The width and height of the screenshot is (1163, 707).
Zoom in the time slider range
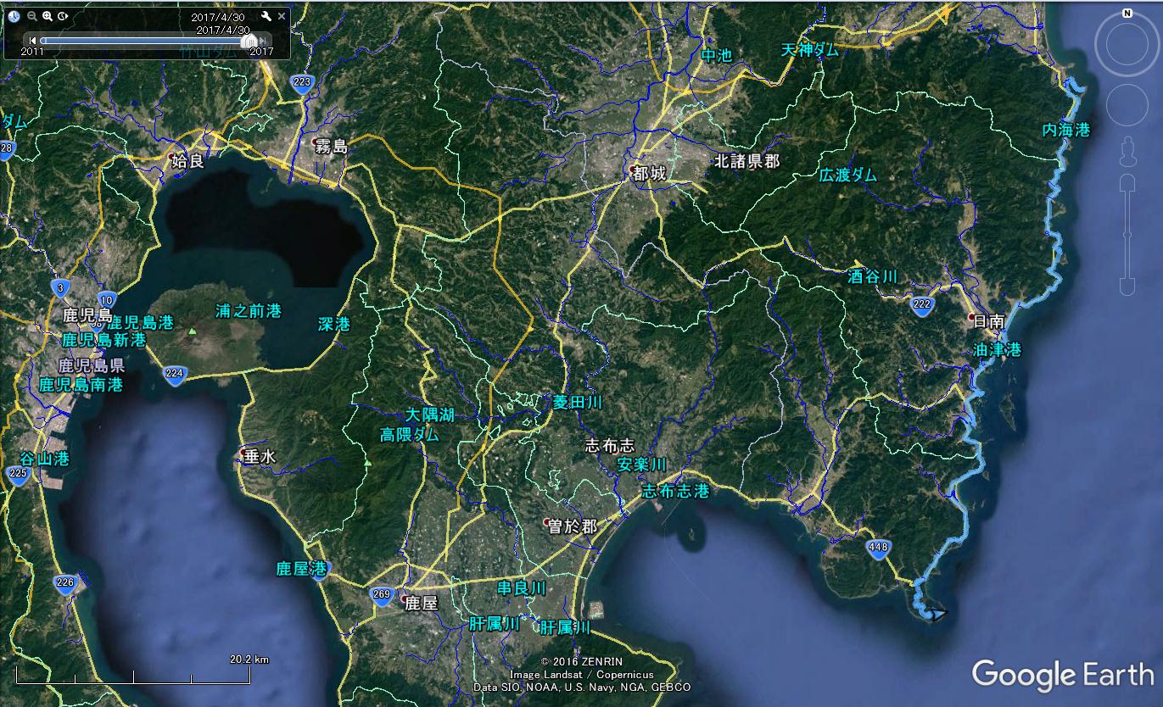[48, 16]
